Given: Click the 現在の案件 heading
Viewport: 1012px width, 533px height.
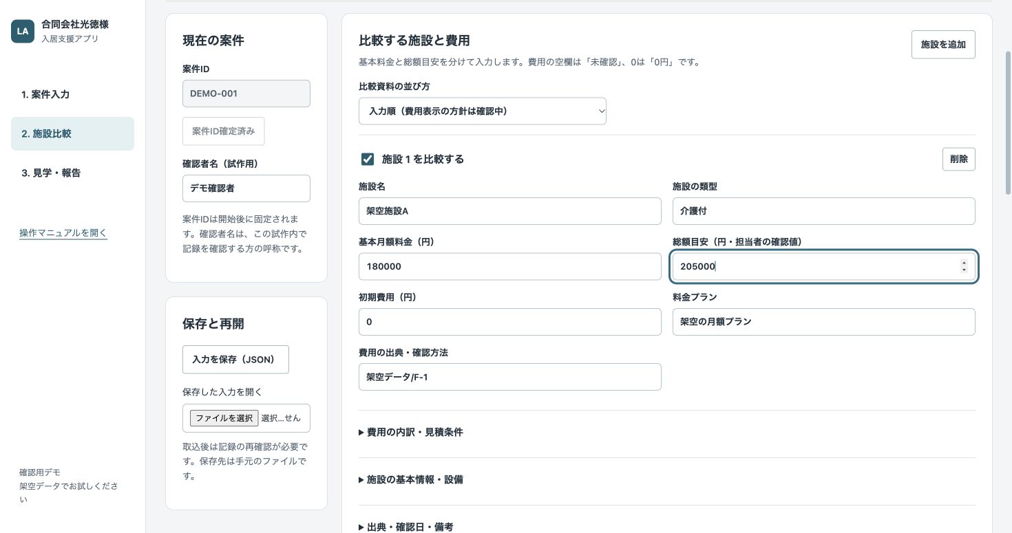Looking at the screenshot, I should (213, 41).
